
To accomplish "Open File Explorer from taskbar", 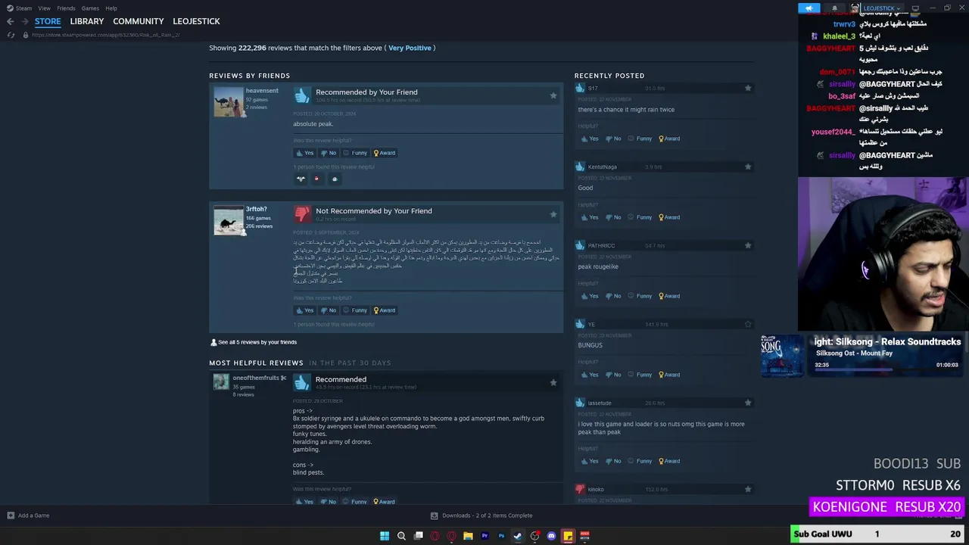I will click(x=468, y=536).
